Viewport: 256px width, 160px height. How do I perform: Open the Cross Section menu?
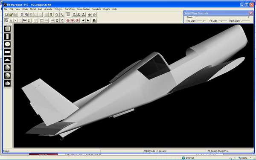(x=84, y=9)
